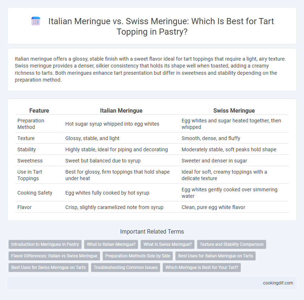Click the Italian Meringue column header
Viewport: 304px width, 300px height.
pos(121,110)
